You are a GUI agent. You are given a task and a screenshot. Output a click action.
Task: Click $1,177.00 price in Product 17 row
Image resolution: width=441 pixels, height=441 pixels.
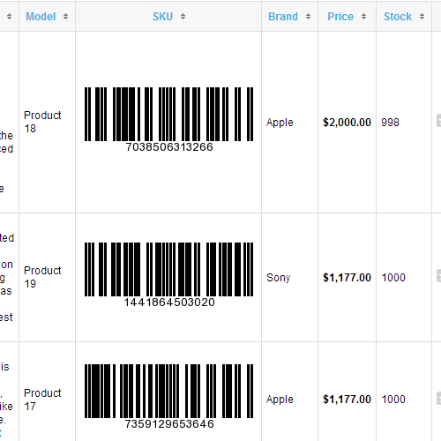(347, 400)
